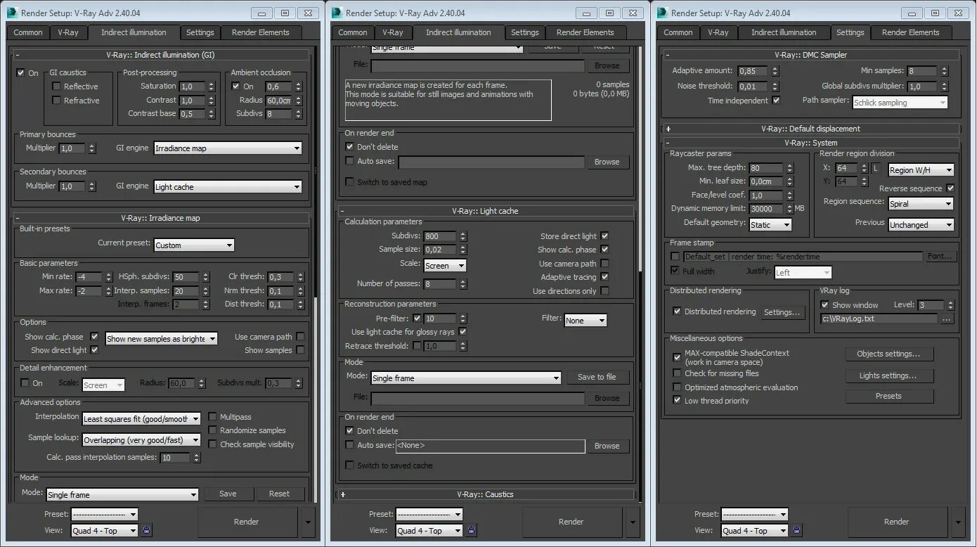Open the Current preset dropdown
Image resolution: width=977 pixels, height=547 pixels.
click(x=194, y=245)
